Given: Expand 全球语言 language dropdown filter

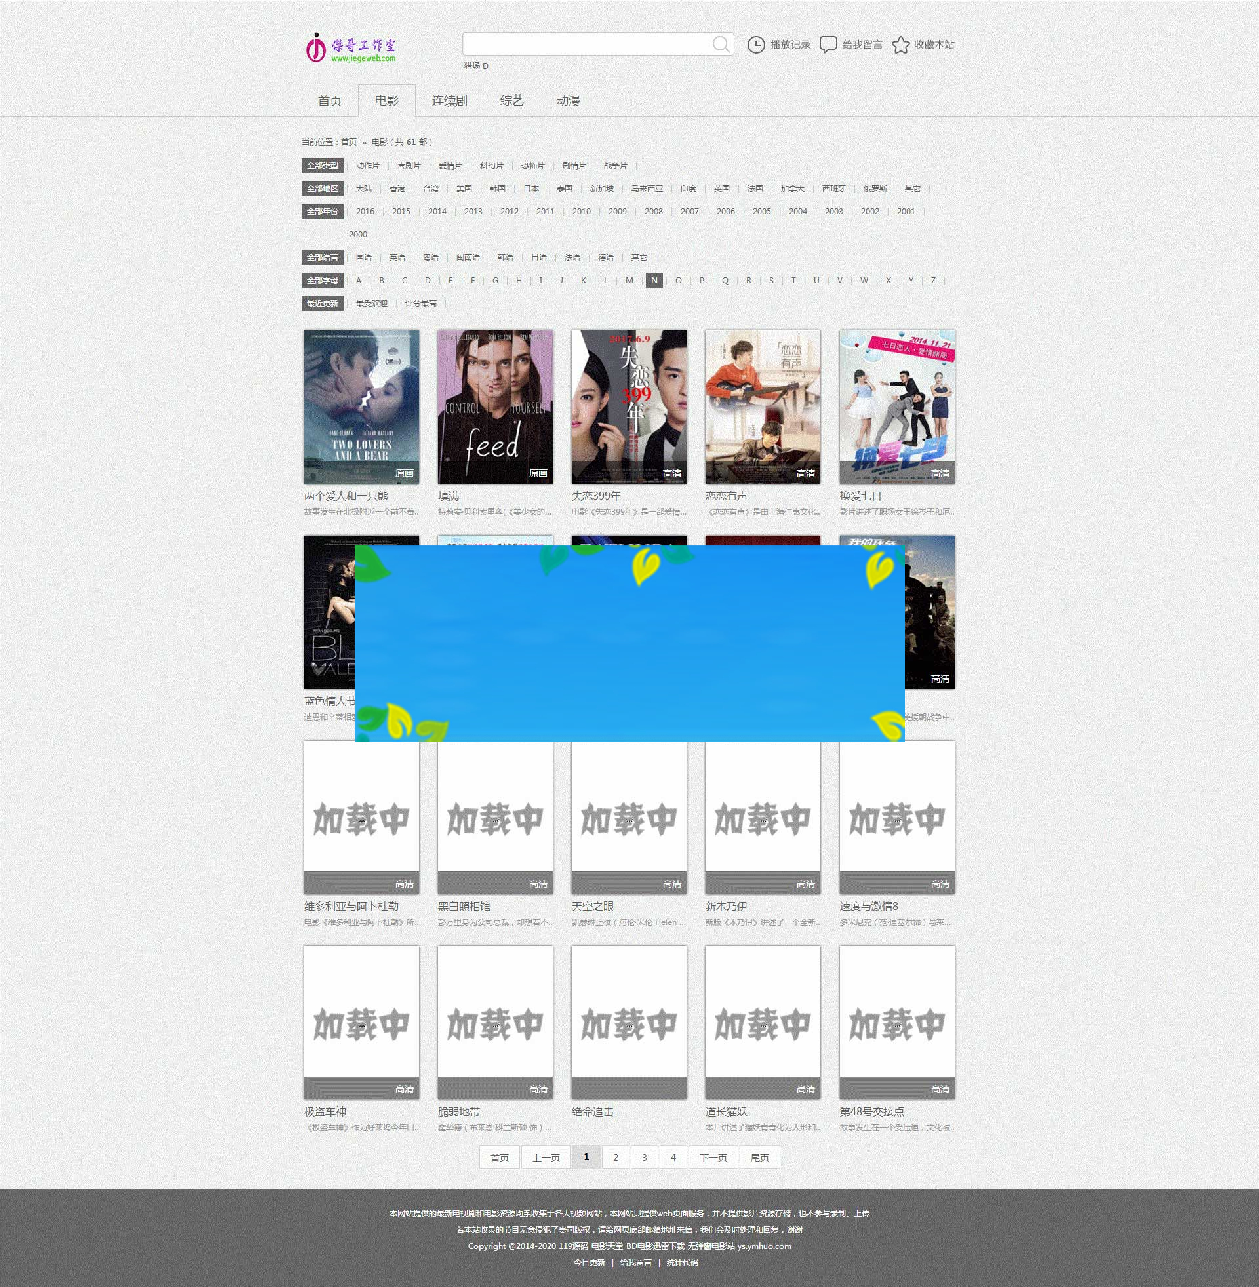Looking at the screenshot, I should click(x=324, y=257).
